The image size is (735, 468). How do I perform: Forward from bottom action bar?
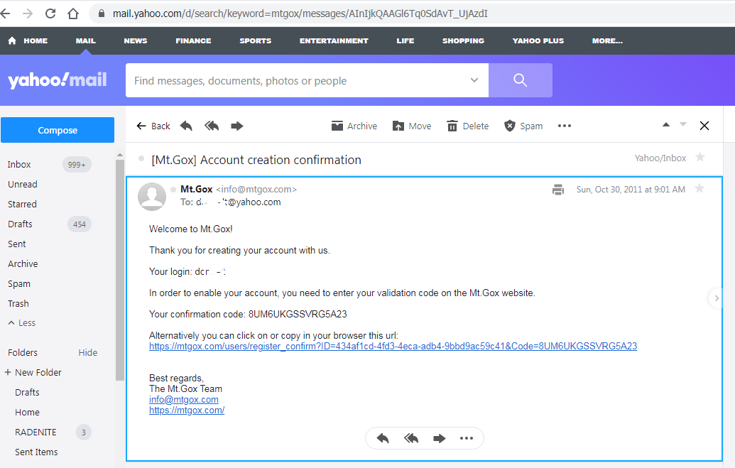[x=439, y=438]
